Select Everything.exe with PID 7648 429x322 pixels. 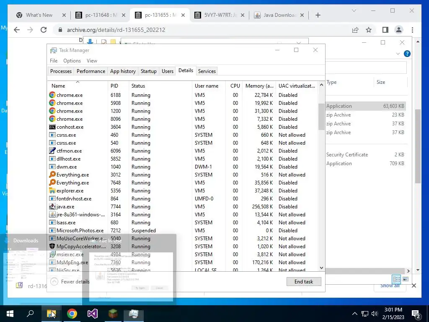click(183, 183)
